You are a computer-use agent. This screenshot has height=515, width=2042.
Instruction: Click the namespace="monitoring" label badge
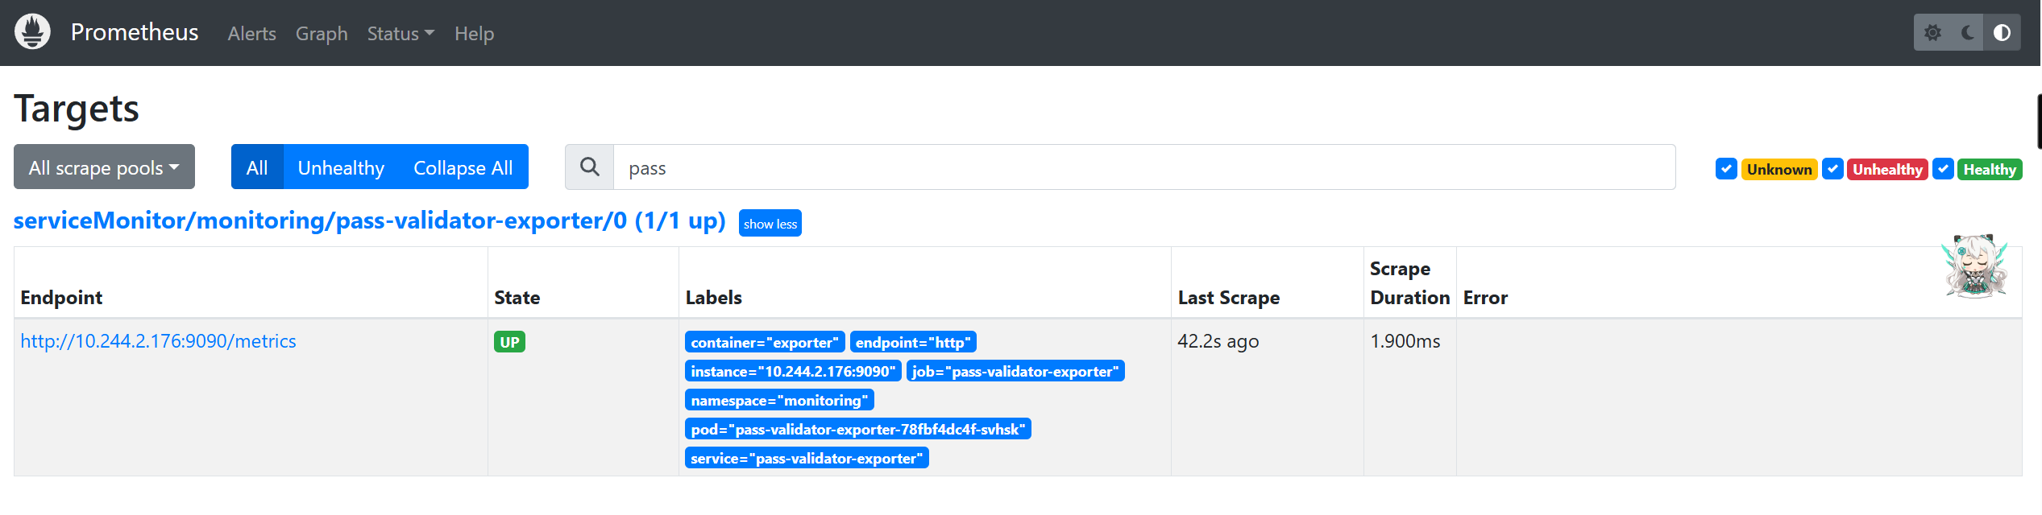pos(779,400)
